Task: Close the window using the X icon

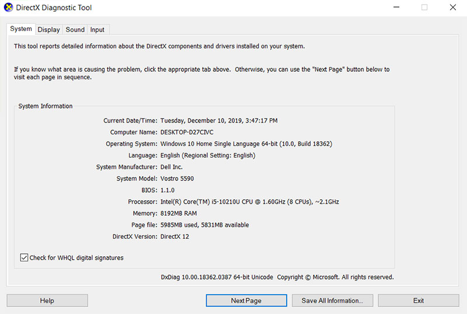Action: tap(453, 8)
